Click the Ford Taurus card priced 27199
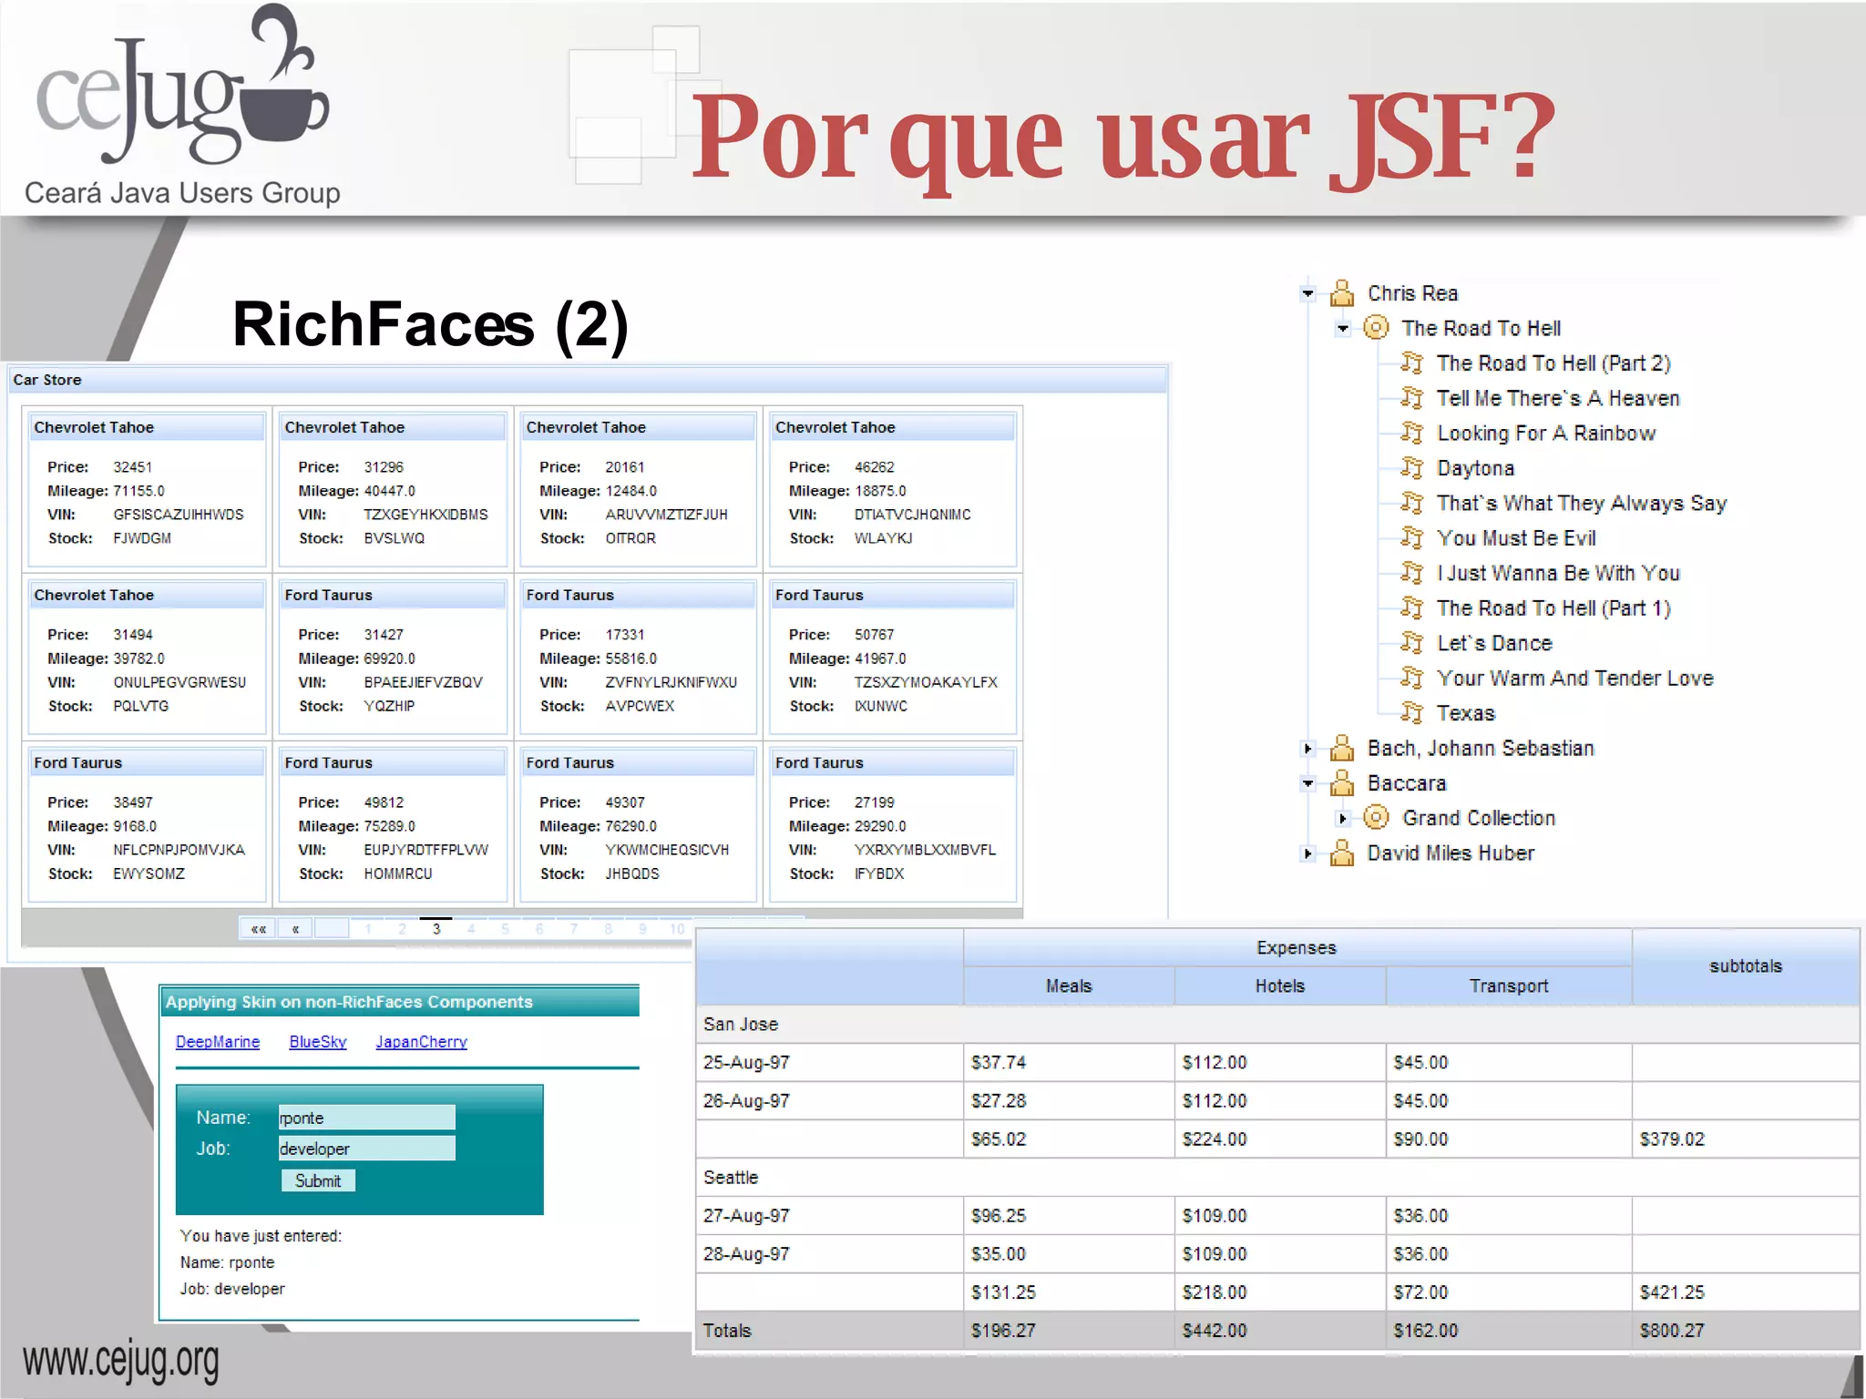Screen dimensions: 1866x1399 893,824
